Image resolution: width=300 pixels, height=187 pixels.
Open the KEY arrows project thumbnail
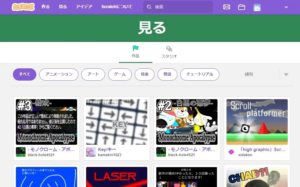(x=117, y=122)
